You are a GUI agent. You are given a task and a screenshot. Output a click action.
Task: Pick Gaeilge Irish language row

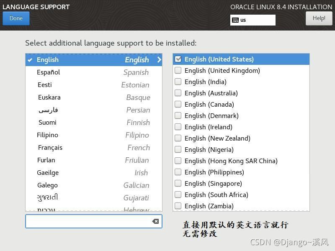93,173
